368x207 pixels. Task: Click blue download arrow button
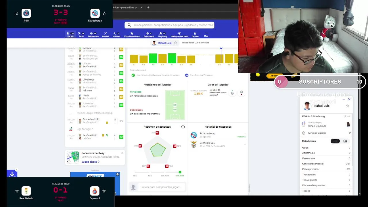pos(12,174)
